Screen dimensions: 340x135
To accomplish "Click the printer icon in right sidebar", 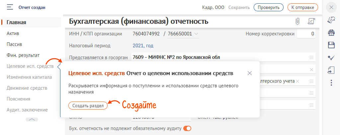I will (331, 32).
